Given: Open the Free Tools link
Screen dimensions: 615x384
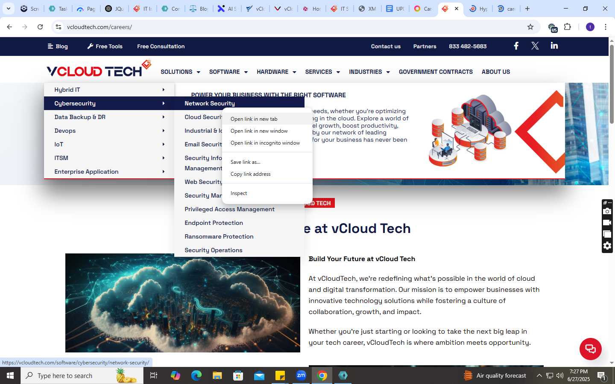Looking at the screenshot, I should (x=105, y=46).
